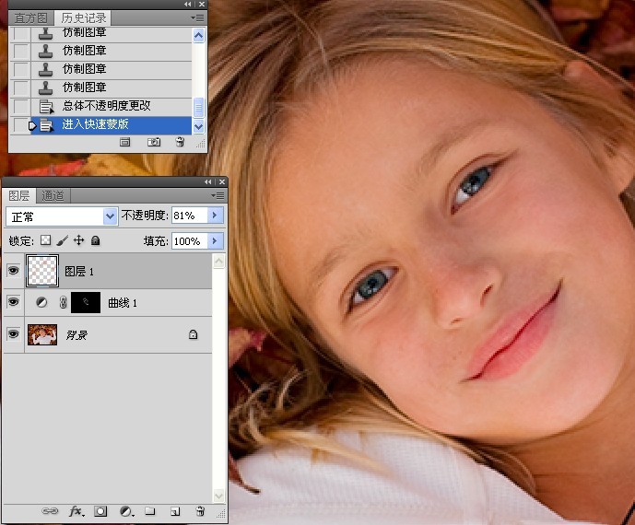Hide the 曲线 1 adjustment layer
The width and height of the screenshot is (635, 525).
coord(14,302)
